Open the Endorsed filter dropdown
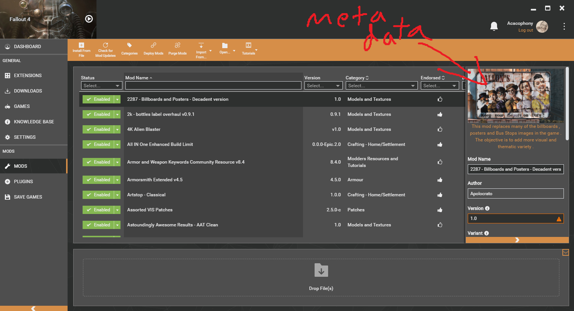The width and height of the screenshot is (574, 311). (440, 86)
